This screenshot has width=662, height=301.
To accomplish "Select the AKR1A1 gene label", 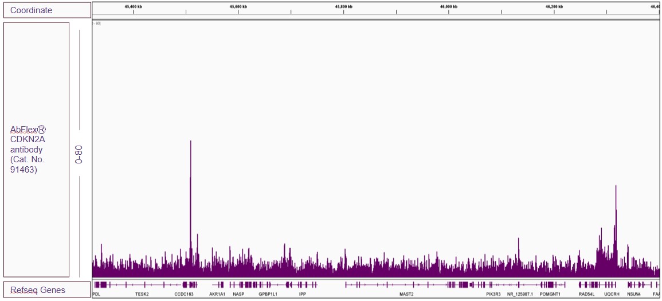I will pyautogui.click(x=217, y=294).
